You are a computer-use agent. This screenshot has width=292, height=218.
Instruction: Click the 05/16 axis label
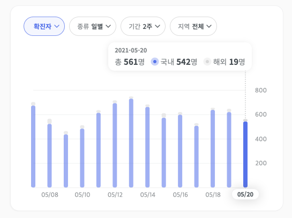pos(180,195)
